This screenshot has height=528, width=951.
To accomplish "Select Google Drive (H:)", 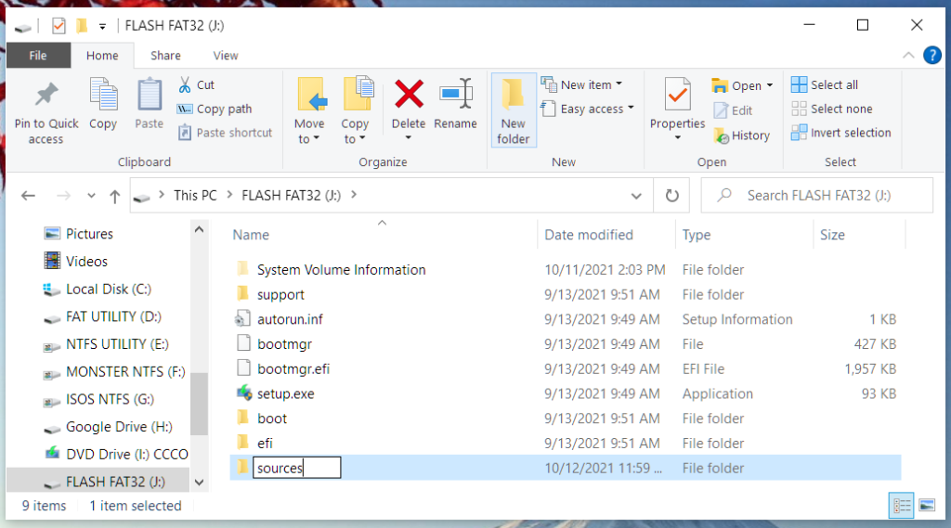I will [108, 427].
